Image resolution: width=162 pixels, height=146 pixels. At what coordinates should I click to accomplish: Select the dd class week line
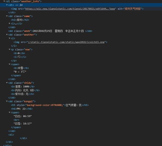(50, 31)
